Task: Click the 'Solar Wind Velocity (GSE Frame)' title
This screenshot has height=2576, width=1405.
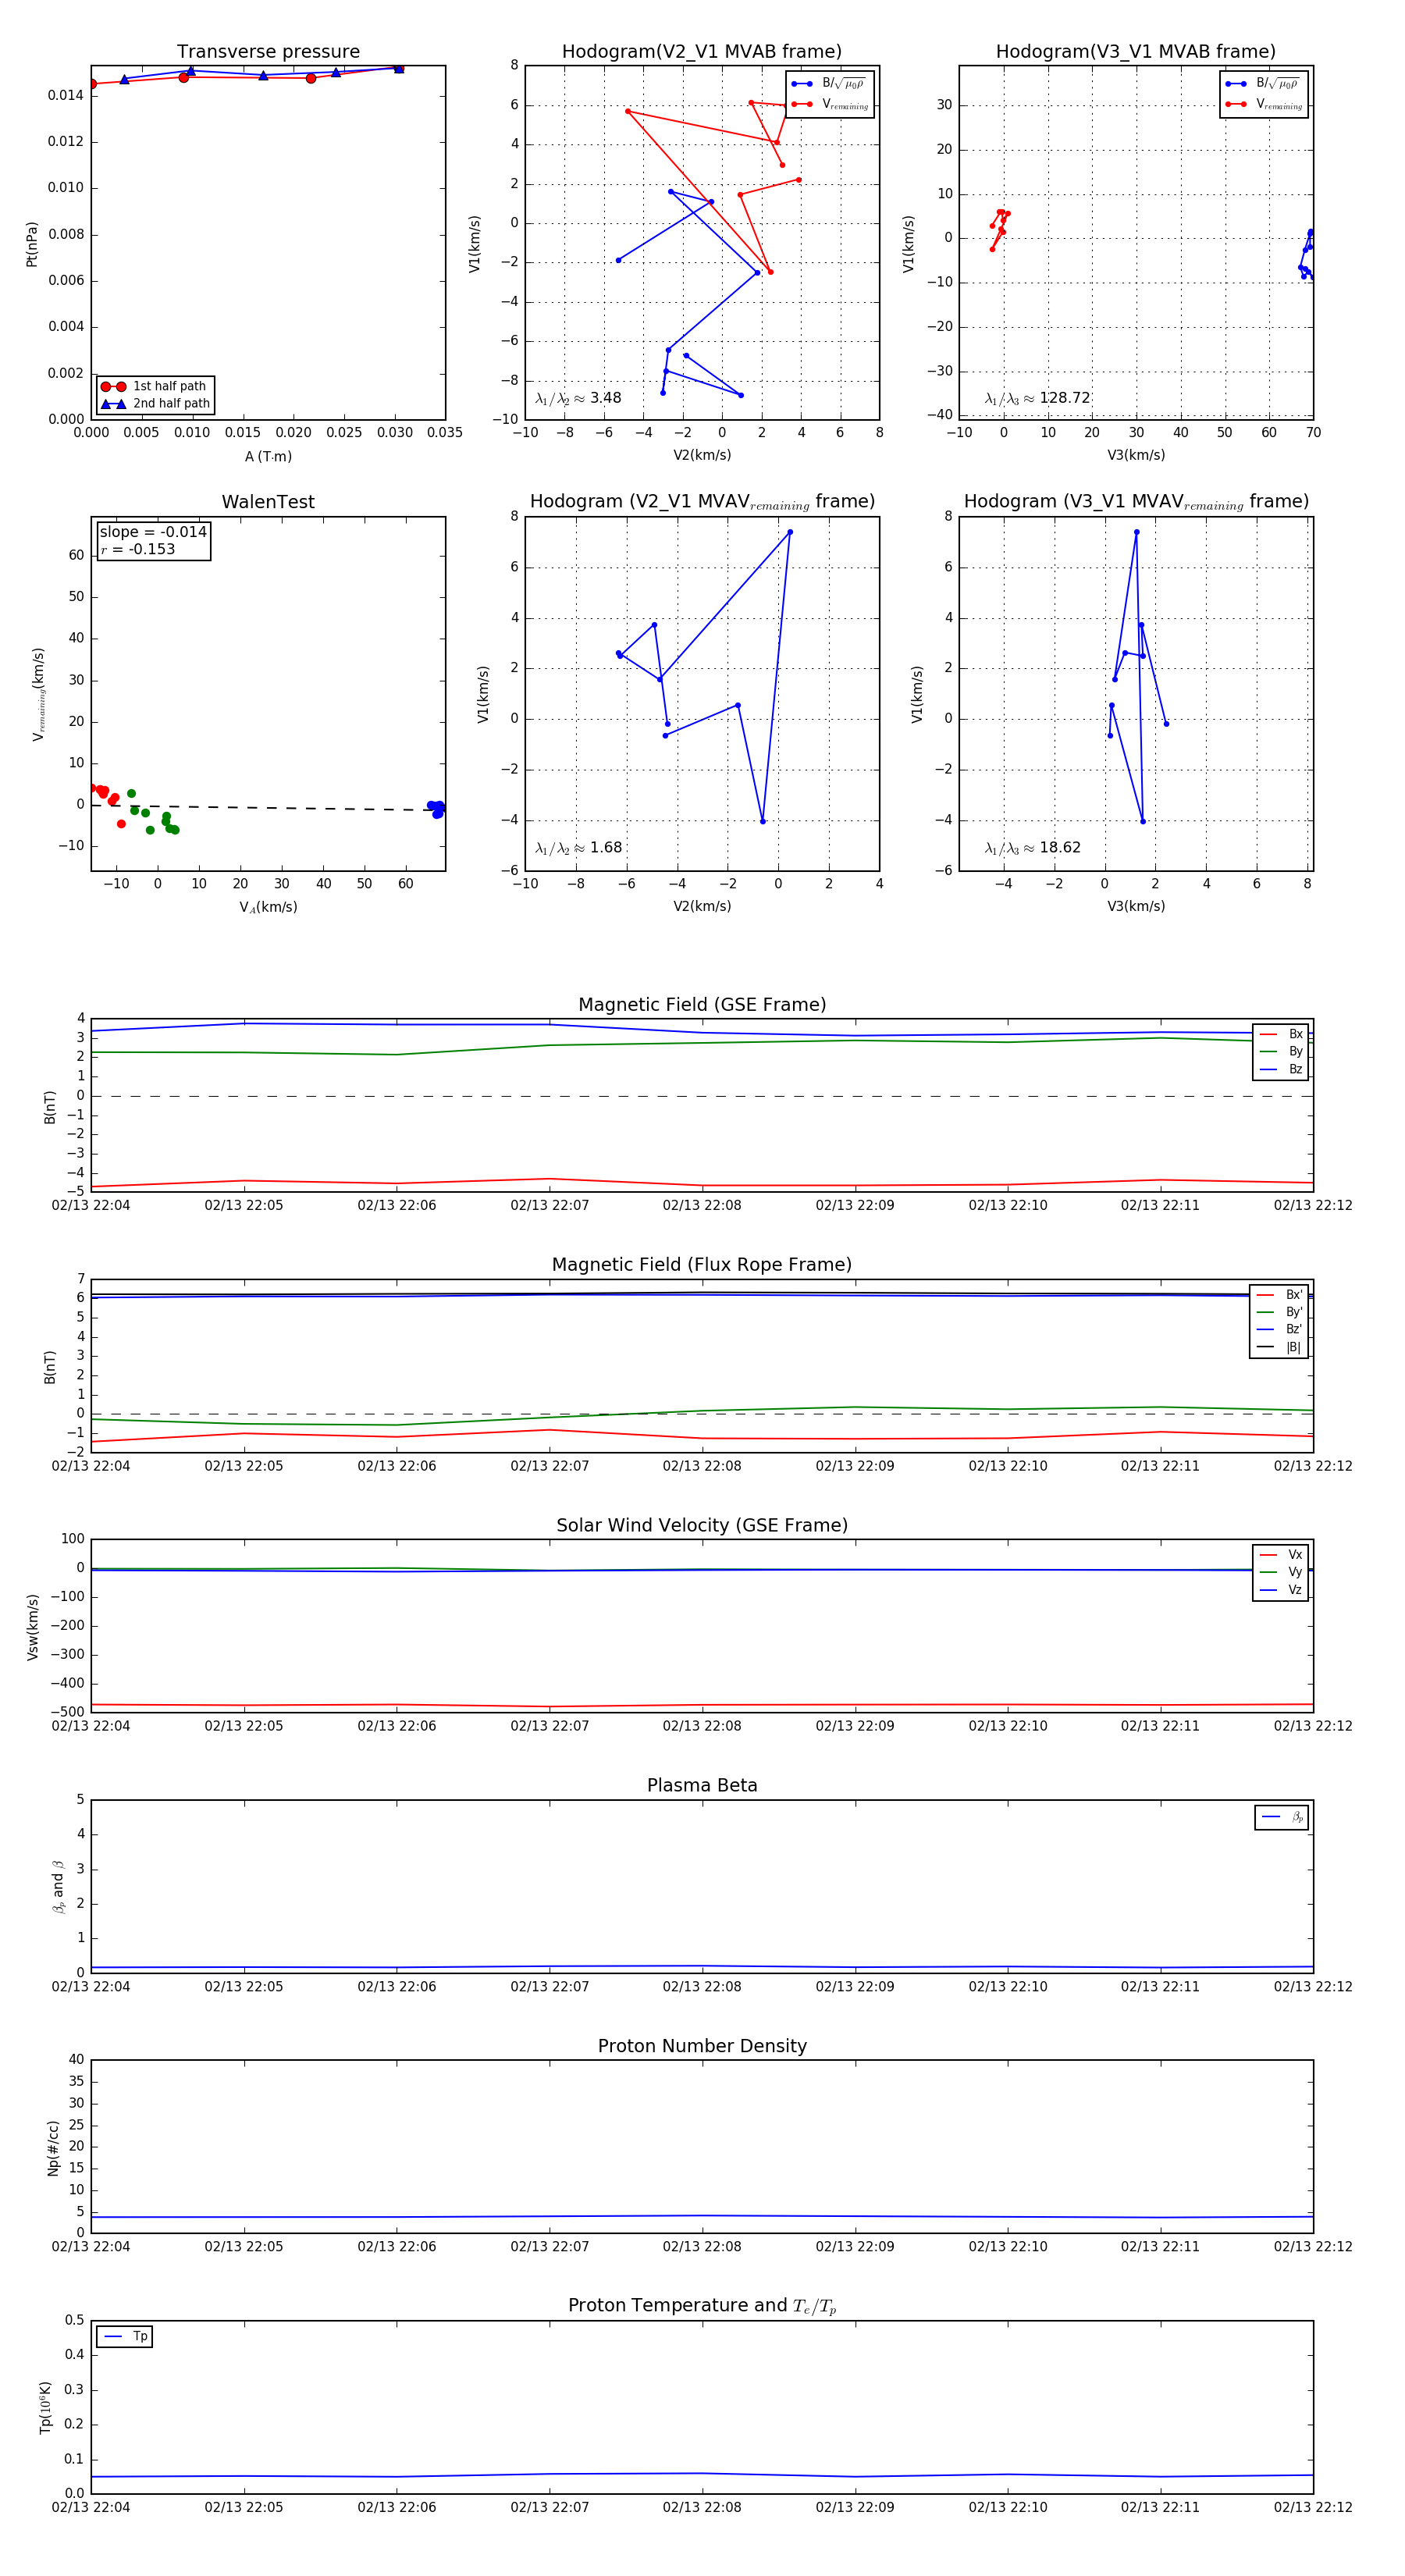Action: (702, 1525)
